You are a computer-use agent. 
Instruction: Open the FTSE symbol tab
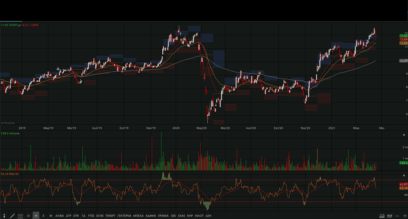click(91, 216)
